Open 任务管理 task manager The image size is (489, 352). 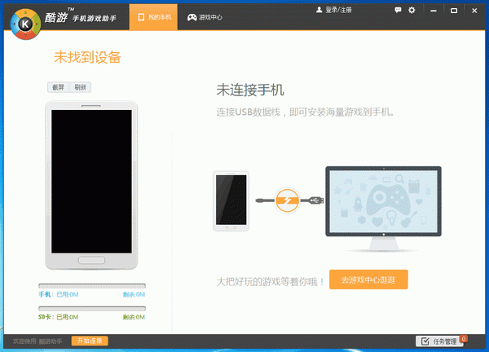point(439,341)
